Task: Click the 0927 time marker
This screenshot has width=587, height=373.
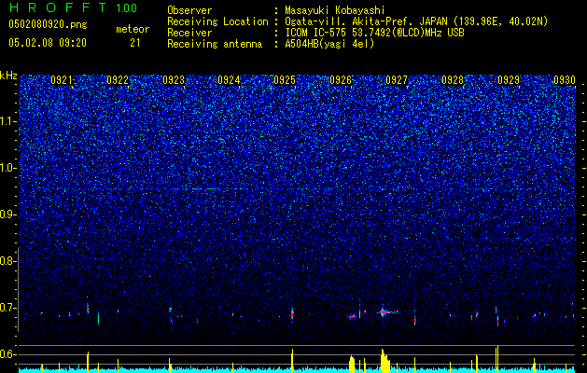Action: (x=397, y=80)
